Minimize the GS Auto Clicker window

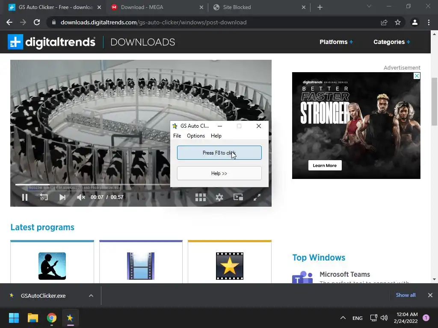pos(220,126)
